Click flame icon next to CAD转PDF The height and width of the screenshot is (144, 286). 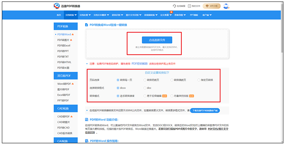point(71,117)
